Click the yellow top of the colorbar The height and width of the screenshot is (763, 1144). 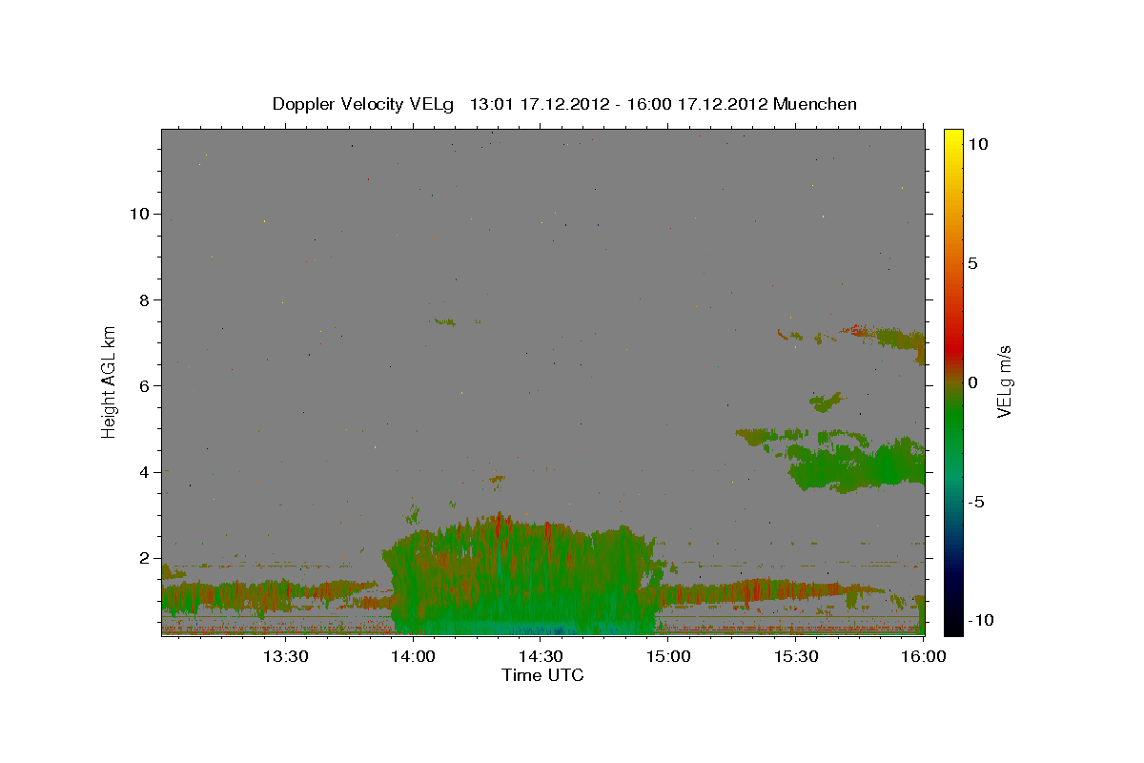coord(952,138)
